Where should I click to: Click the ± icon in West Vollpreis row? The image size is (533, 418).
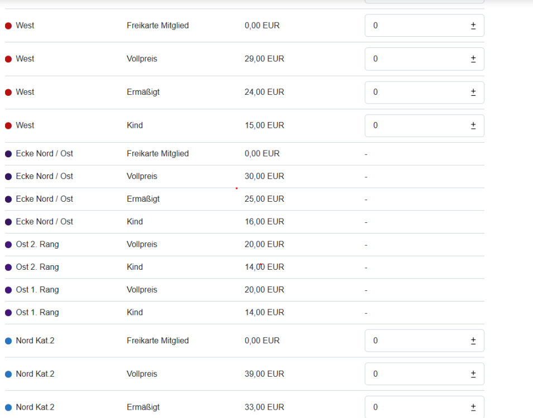(x=473, y=59)
